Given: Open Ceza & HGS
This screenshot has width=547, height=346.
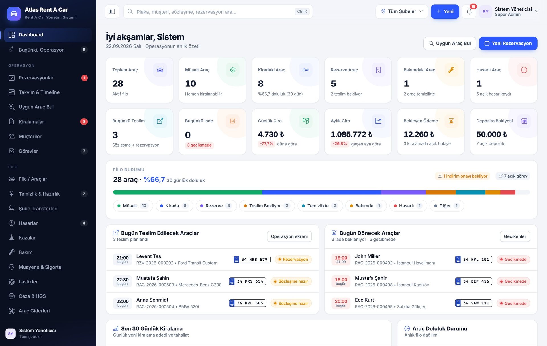Looking at the screenshot, I should pos(48,296).
